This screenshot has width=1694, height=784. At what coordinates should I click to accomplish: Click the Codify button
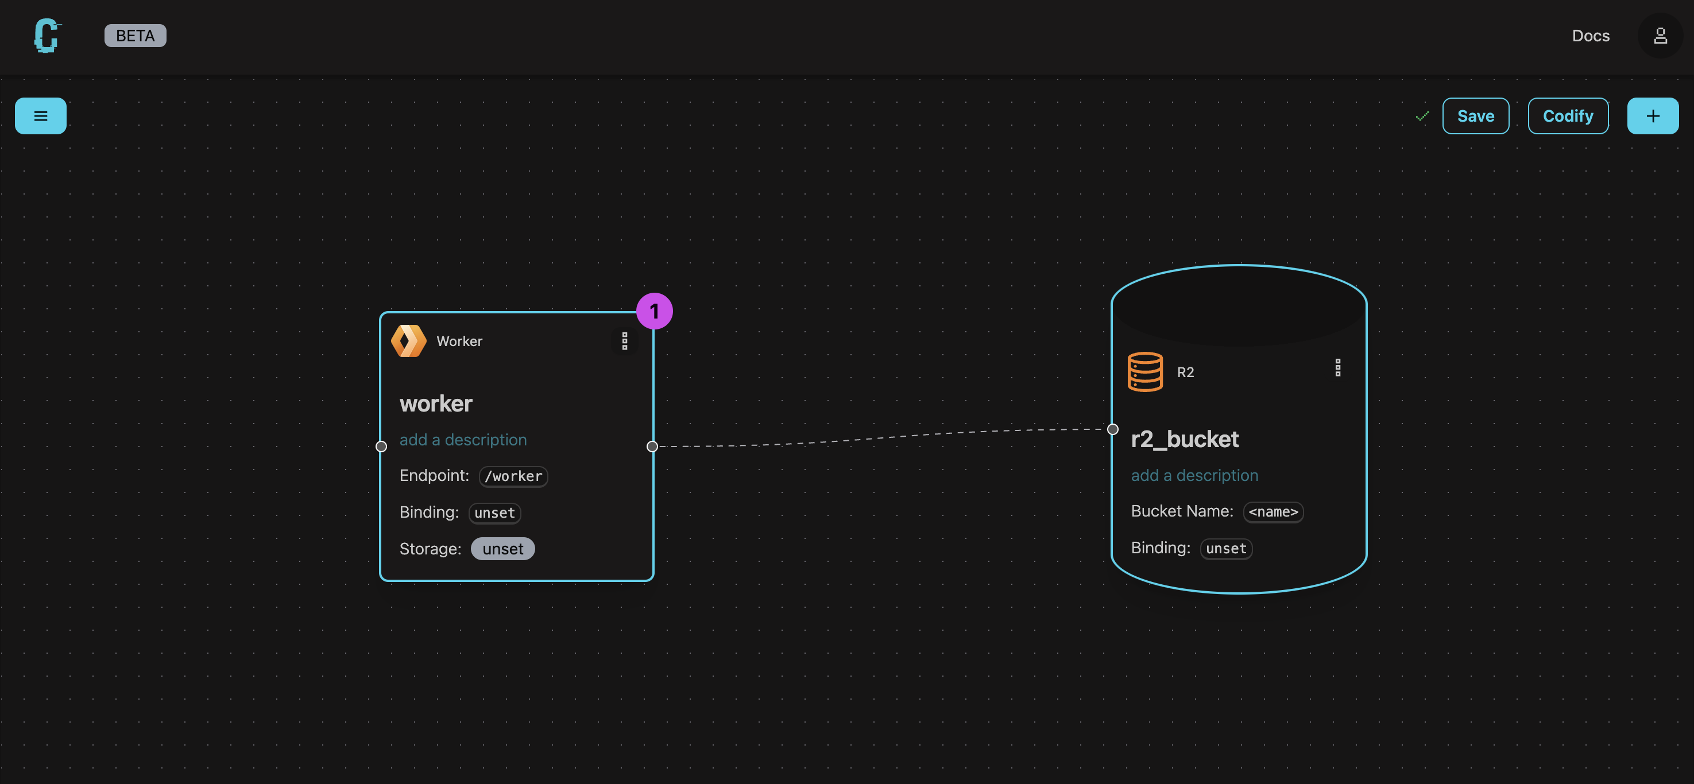[x=1568, y=116]
